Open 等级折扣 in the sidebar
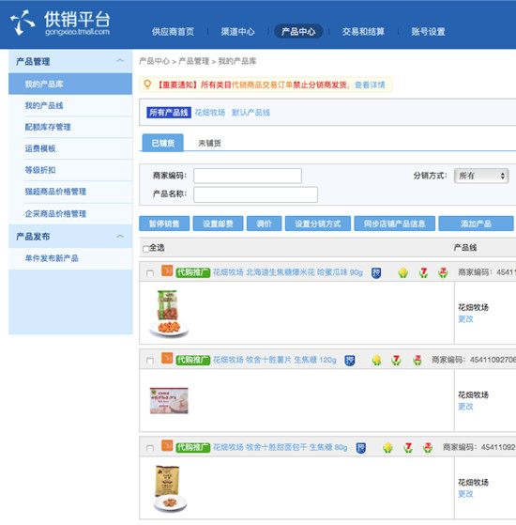The width and height of the screenshot is (516, 525). [x=40, y=170]
